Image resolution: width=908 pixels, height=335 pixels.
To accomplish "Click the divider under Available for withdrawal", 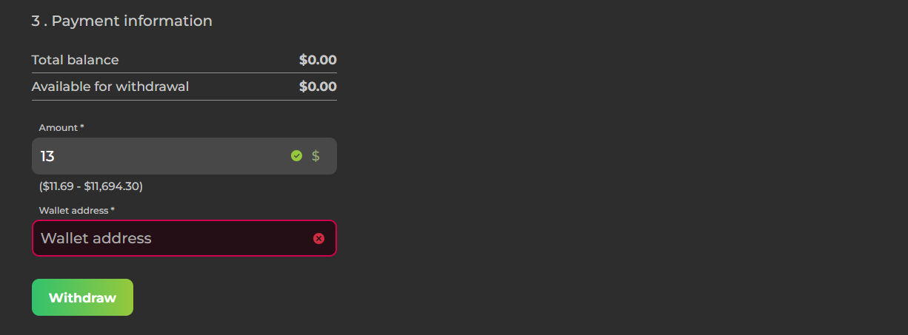I will point(184,100).
